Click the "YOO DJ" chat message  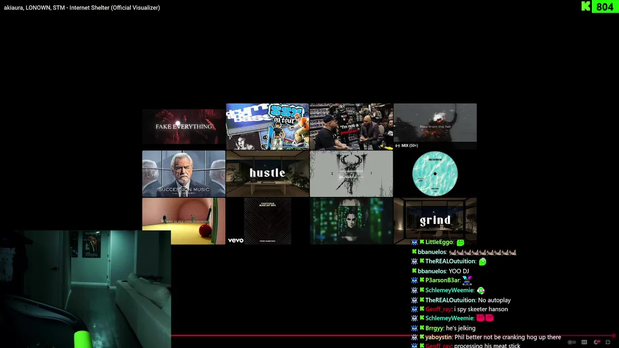click(x=459, y=271)
